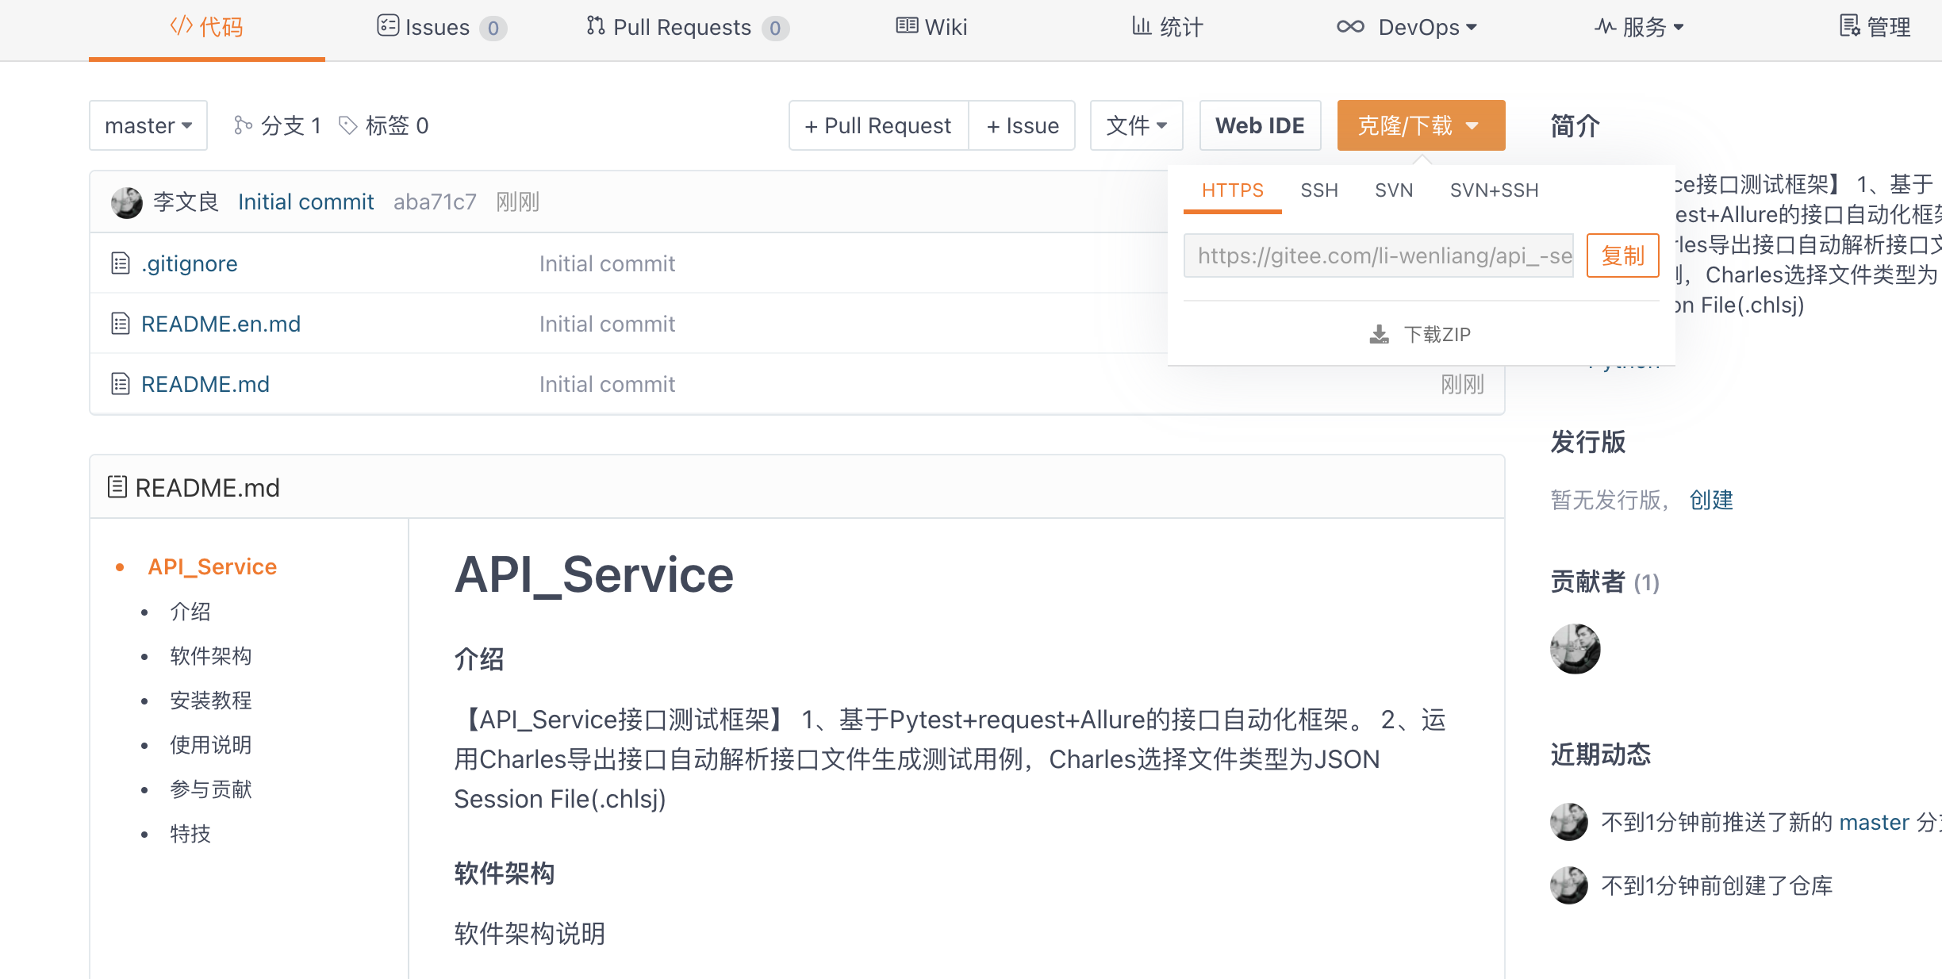Click the Initial commit link in header

coord(305,202)
